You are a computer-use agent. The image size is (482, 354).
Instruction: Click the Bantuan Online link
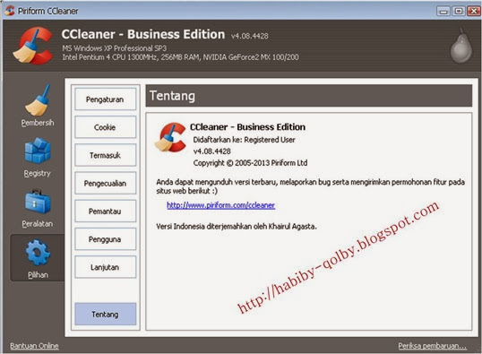[x=34, y=346]
